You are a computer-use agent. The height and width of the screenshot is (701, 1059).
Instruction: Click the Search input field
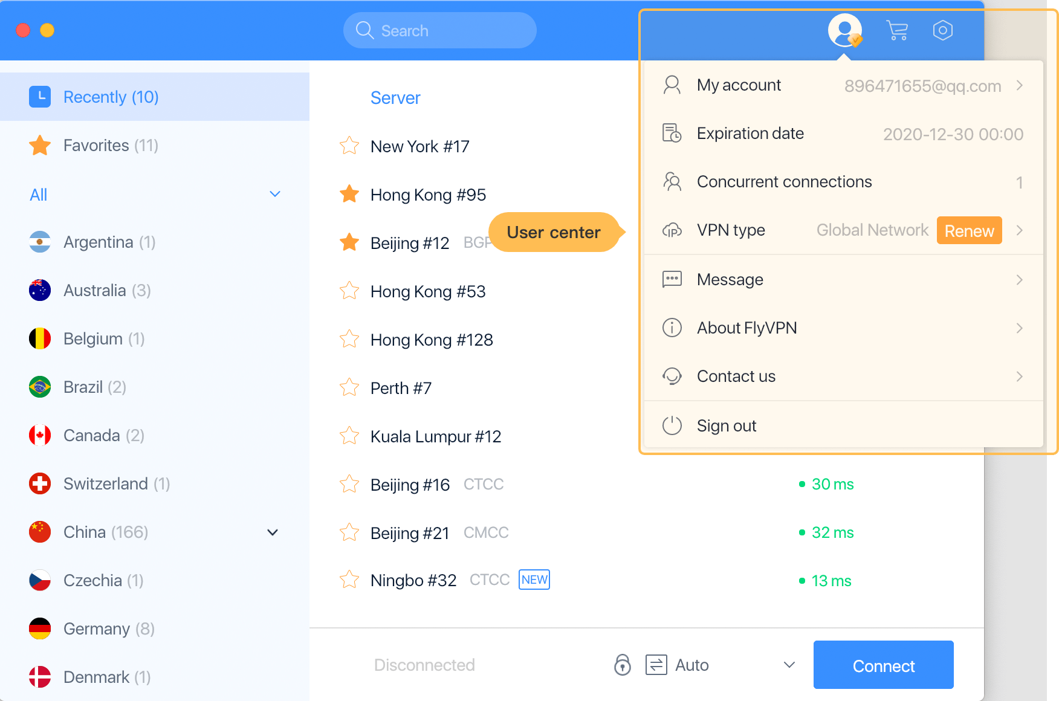pos(440,30)
